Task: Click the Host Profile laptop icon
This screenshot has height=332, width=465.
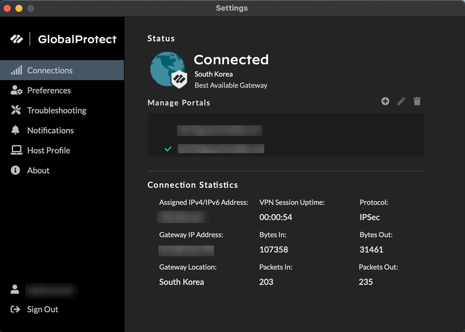Action: click(x=16, y=150)
